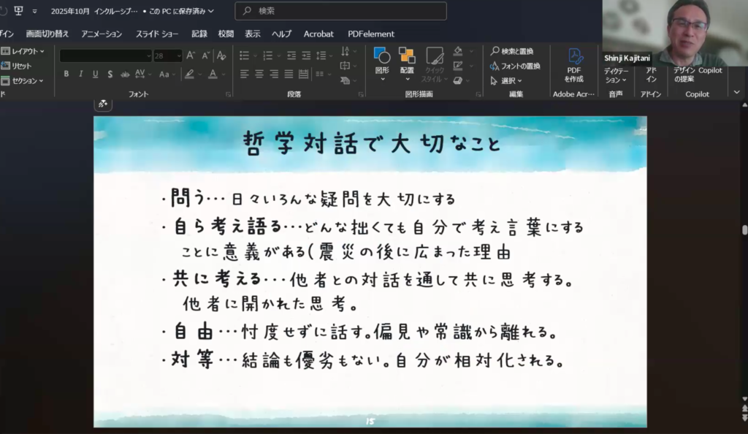This screenshot has height=434, width=748.
Task: Click the リセット reset button
Action: 18,66
